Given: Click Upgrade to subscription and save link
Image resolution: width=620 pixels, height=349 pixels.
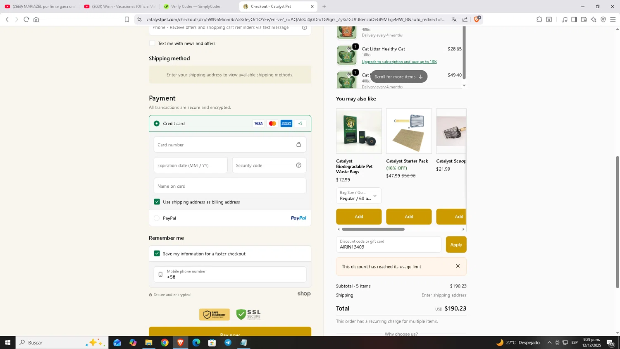Looking at the screenshot, I should (399, 62).
